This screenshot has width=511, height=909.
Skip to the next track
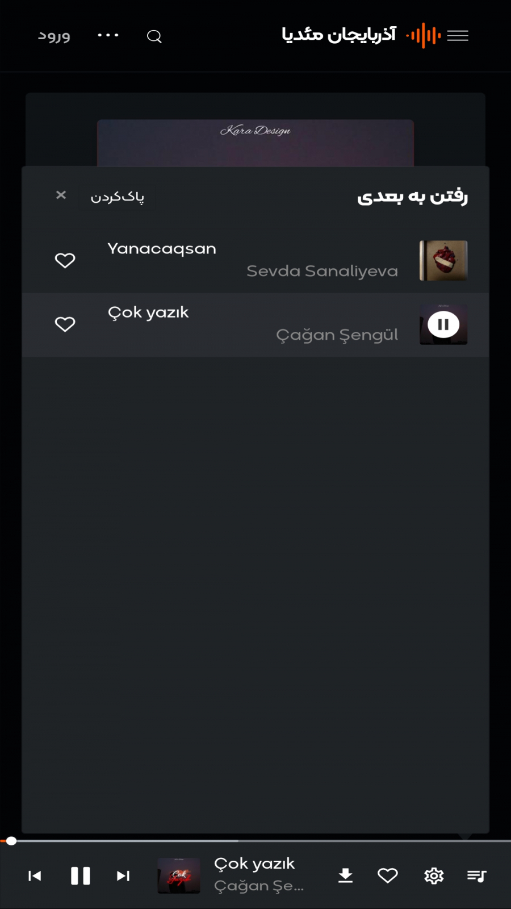tap(123, 876)
